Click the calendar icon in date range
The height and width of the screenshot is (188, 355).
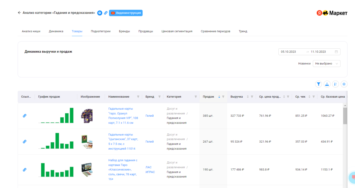point(336,52)
